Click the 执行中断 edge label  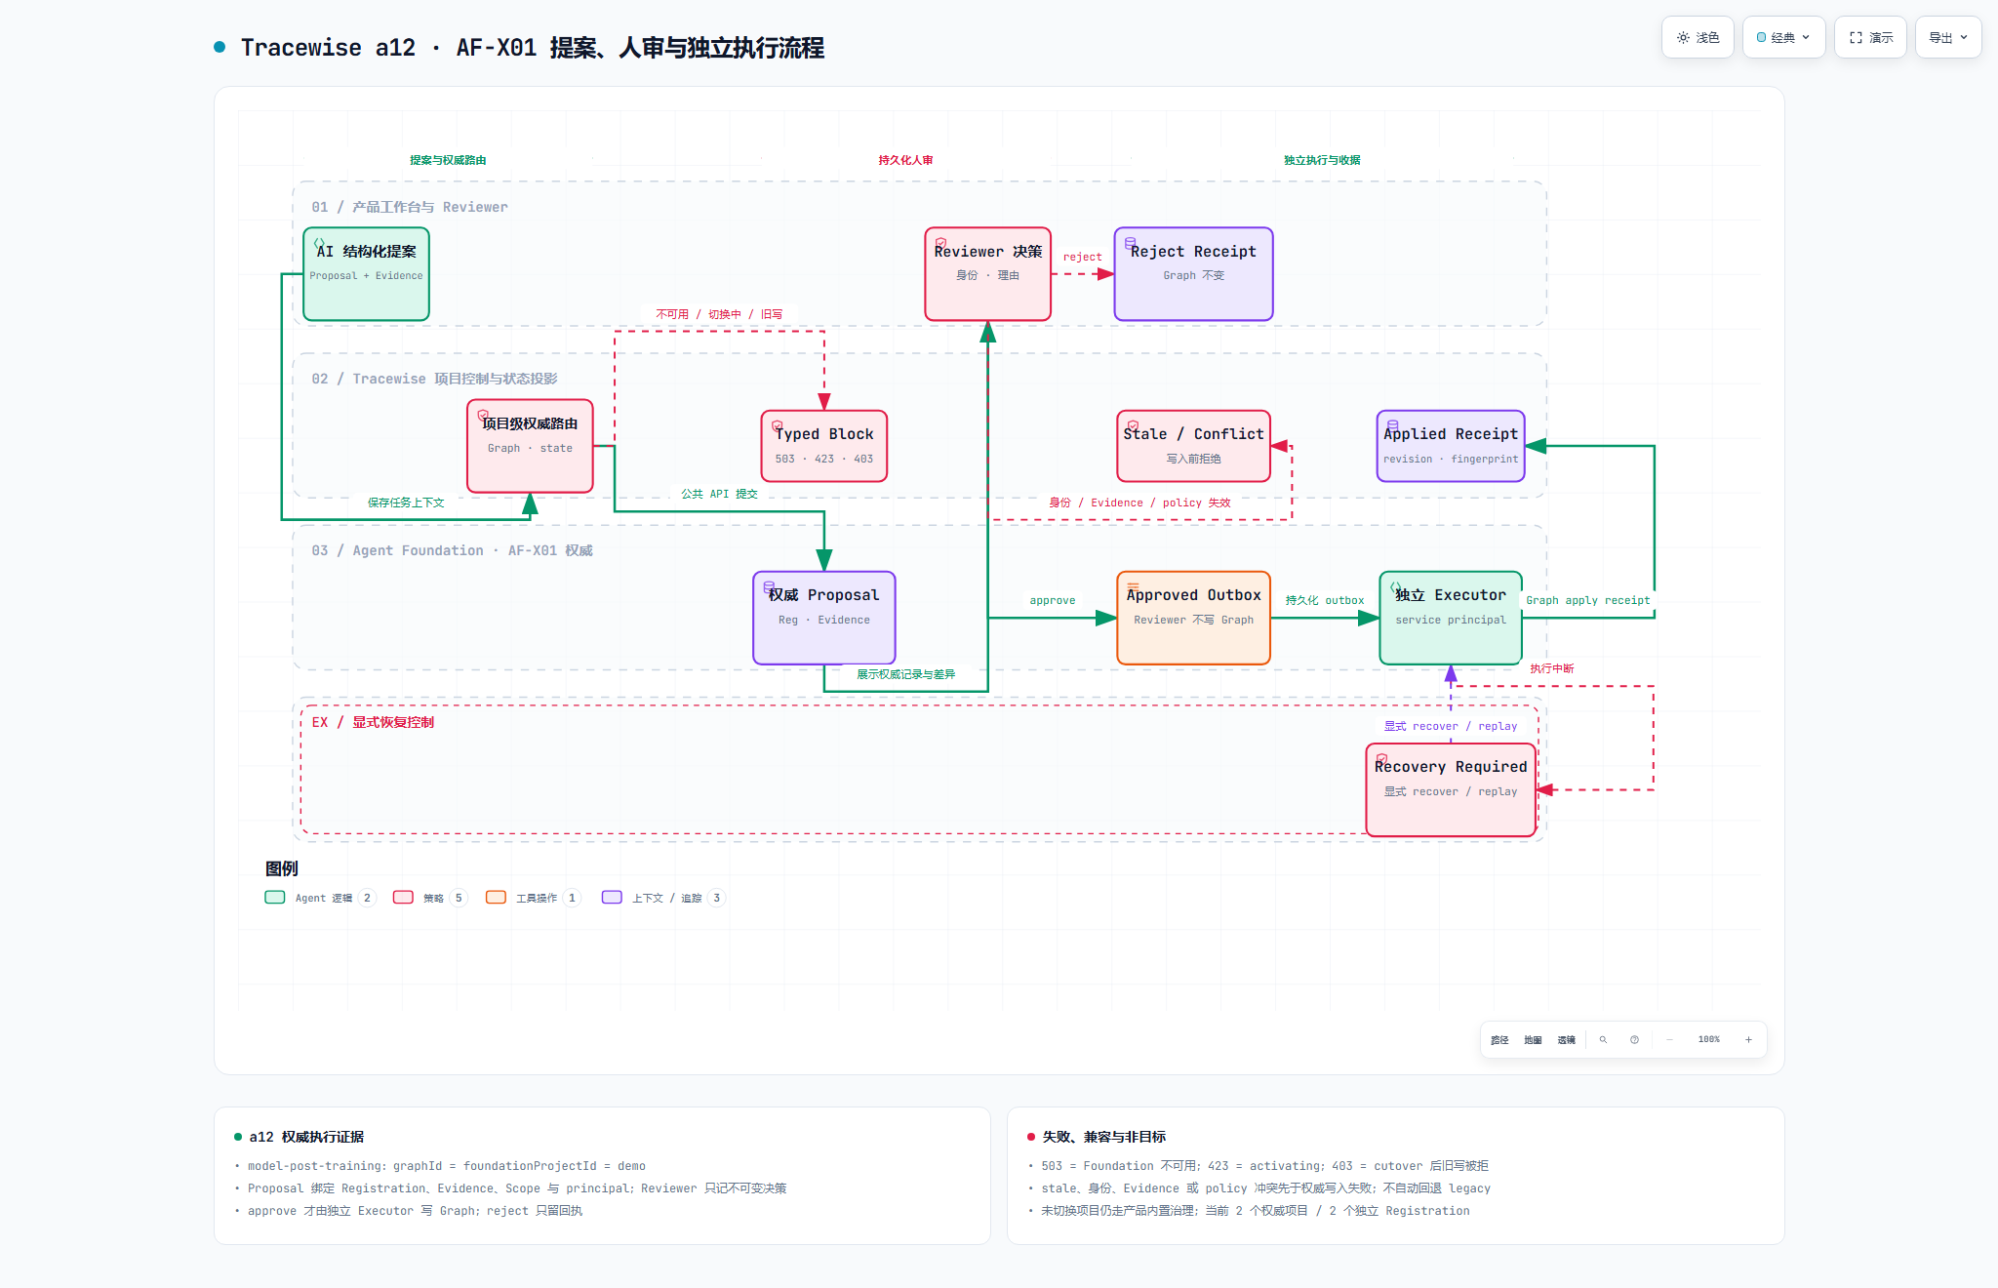click(x=1552, y=669)
